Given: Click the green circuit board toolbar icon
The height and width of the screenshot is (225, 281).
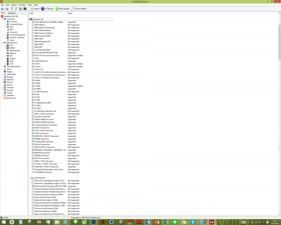Looking at the screenshot, I should [25, 9].
